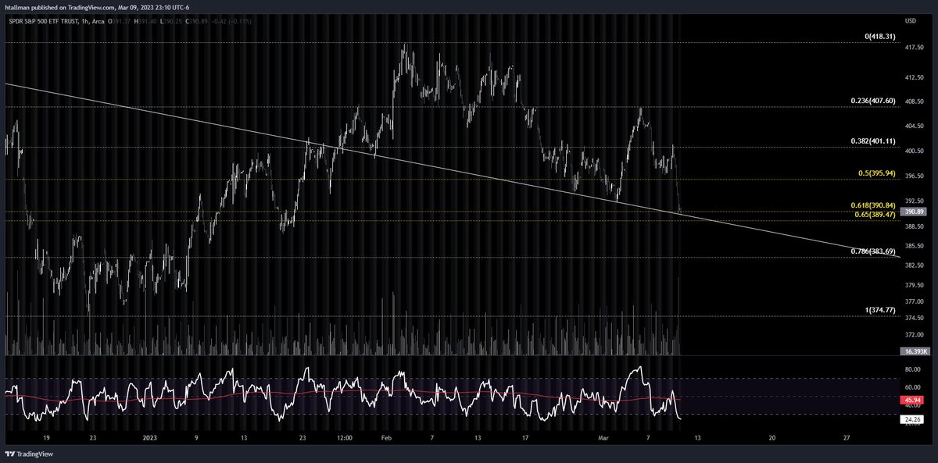Open the USD currency label on price axis
The image size is (938, 463).
910,20
